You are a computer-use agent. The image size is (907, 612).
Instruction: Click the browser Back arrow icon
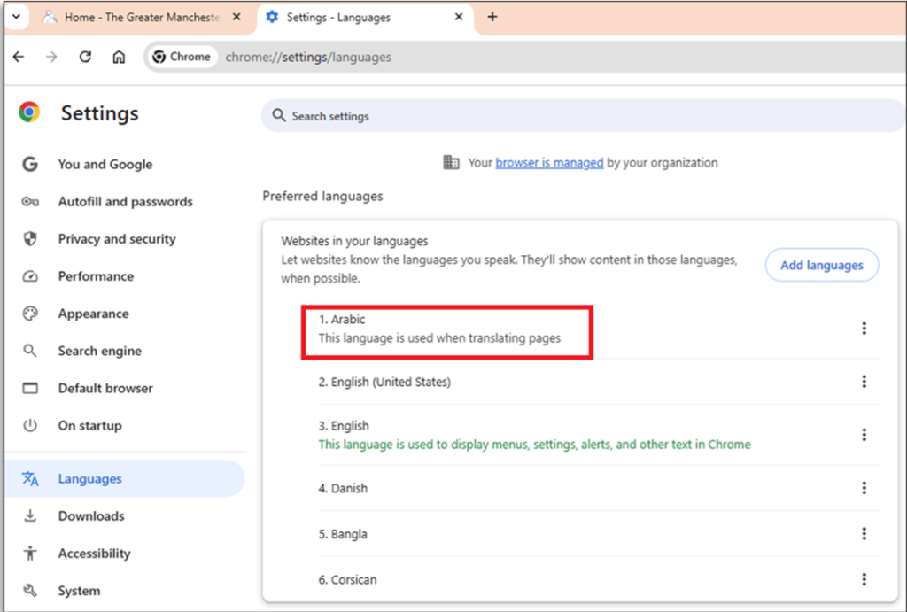19,57
